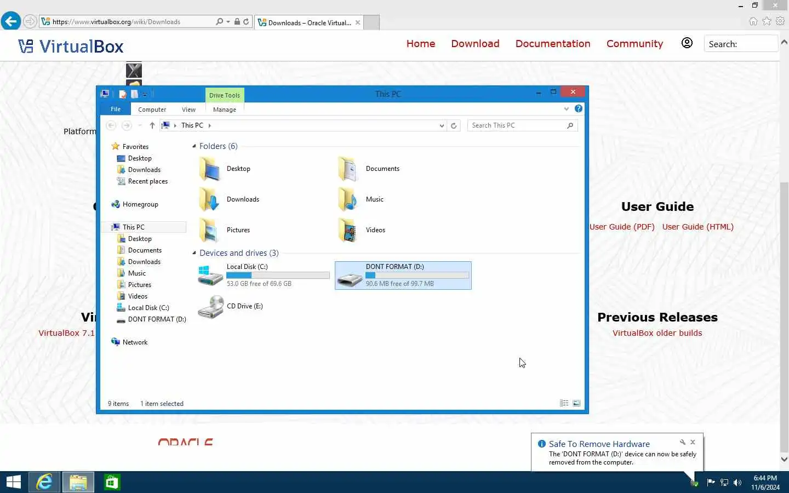Open the Store app from taskbar

pyautogui.click(x=112, y=482)
